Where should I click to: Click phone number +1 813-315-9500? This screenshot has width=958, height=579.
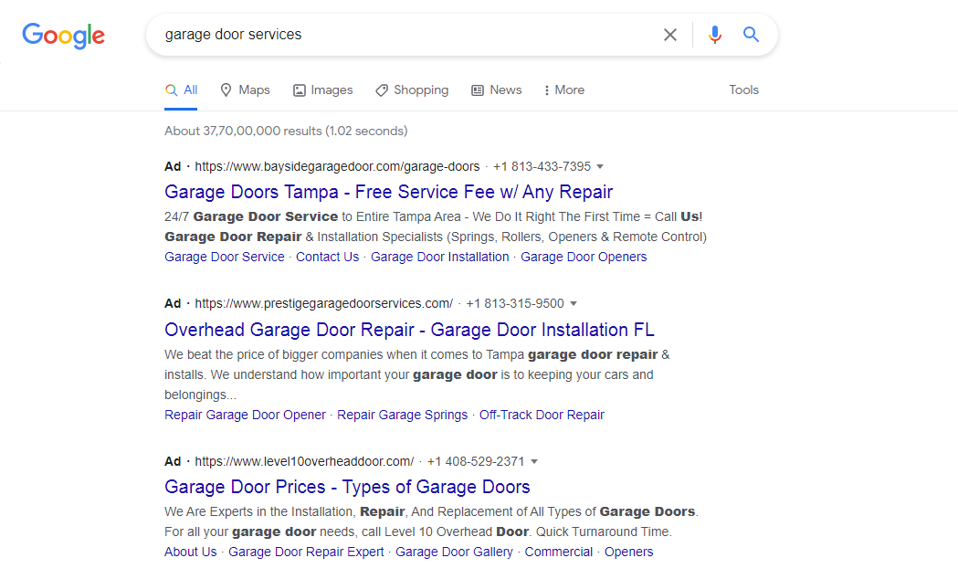(x=515, y=303)
